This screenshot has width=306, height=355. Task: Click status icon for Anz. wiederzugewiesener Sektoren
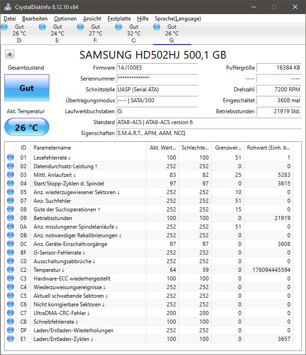pyautogui.click(x=10, y=192)
